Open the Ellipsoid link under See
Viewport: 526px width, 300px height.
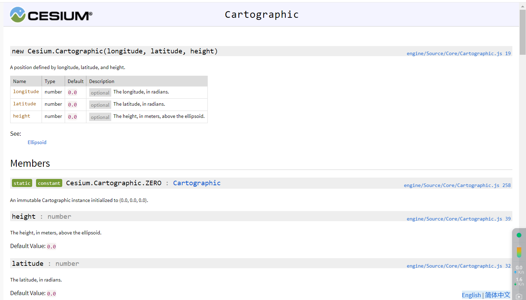[x=37, y=142]
